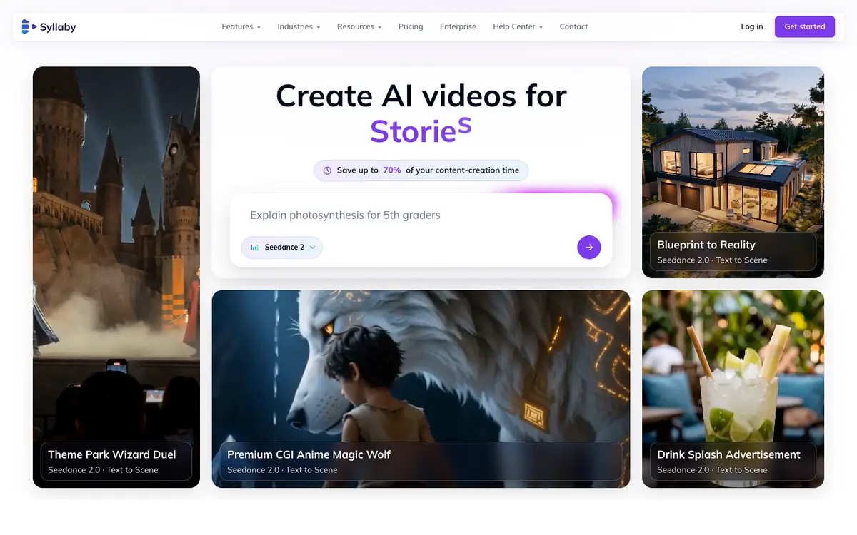
Task: Open the Pricing page
Action: [x=411, y=26]
